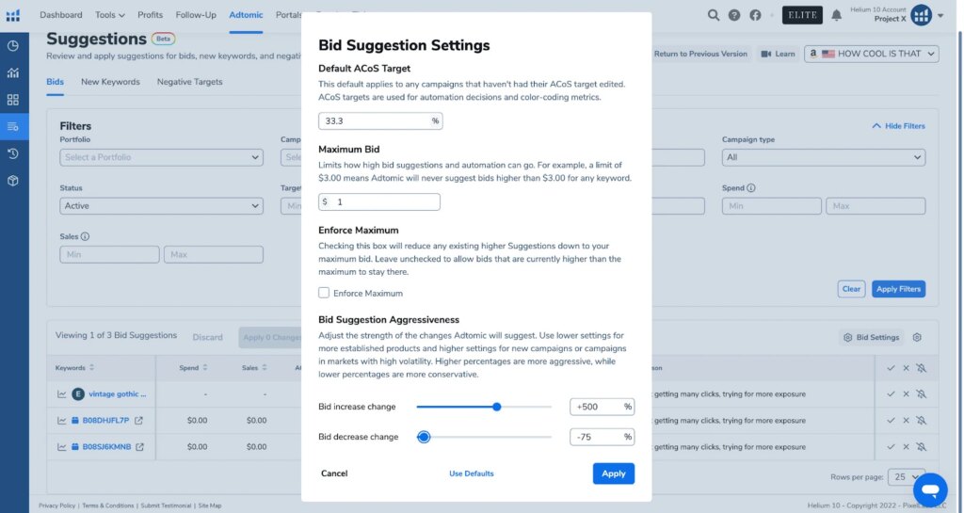
Task: Open the notifications bell
Action: pos(836,15)
